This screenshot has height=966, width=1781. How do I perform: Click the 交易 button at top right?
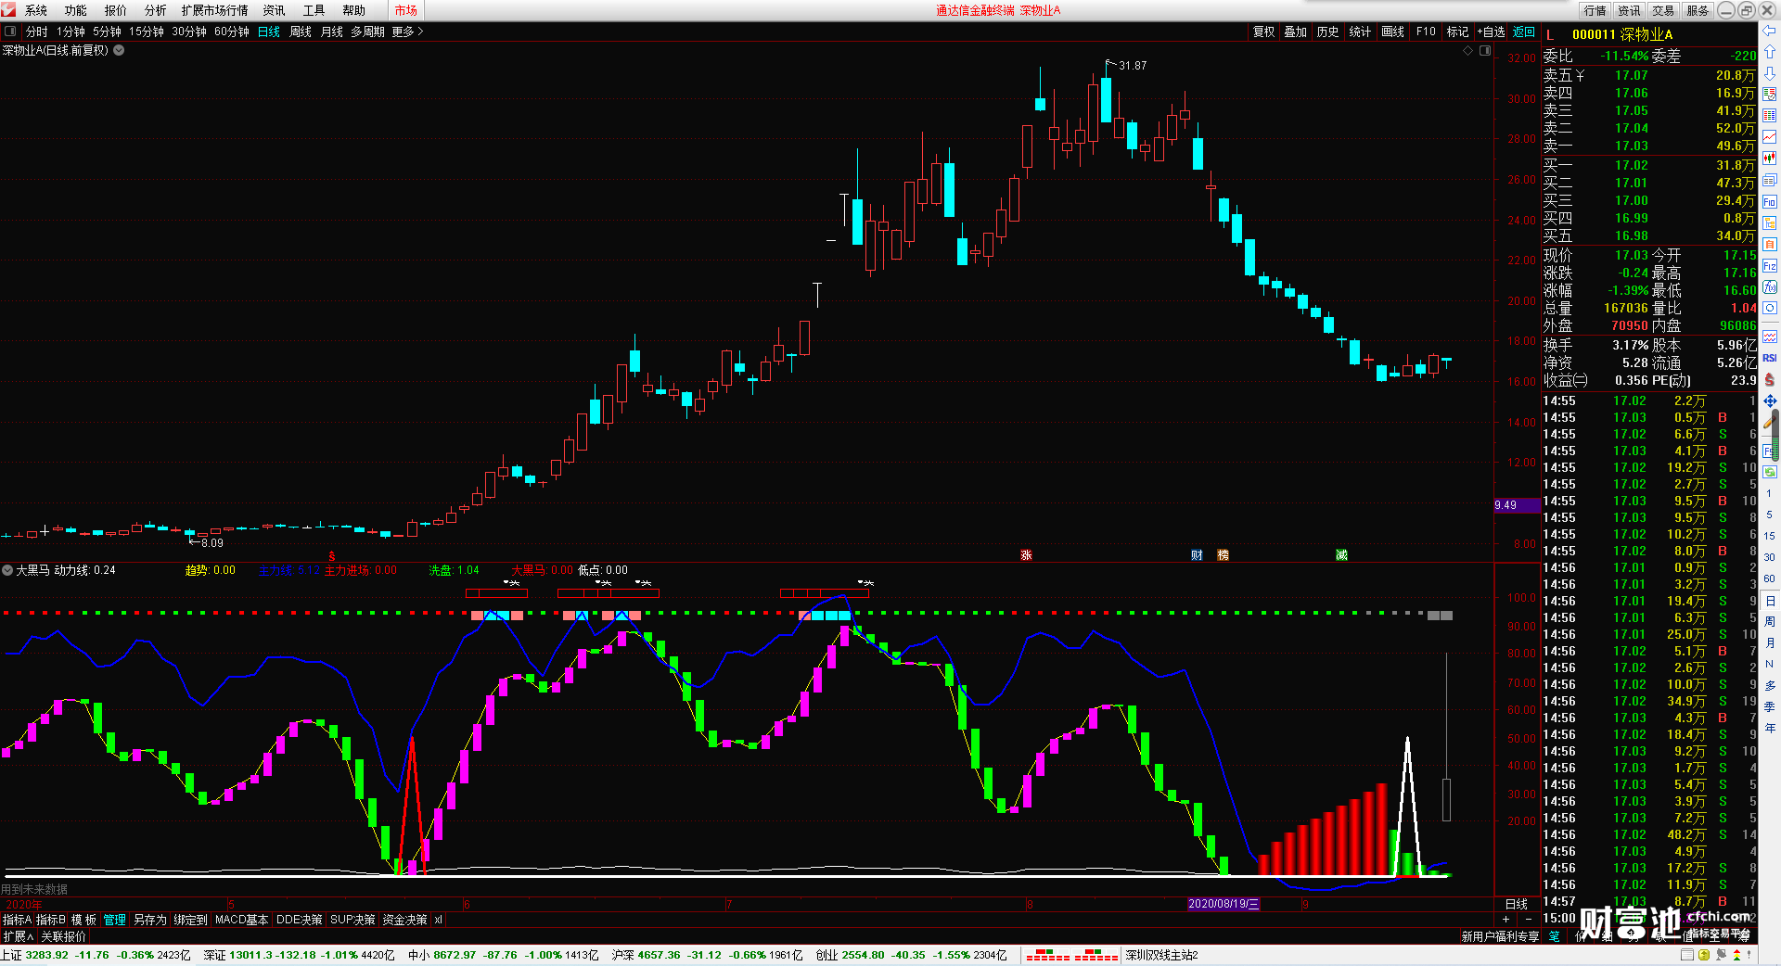(1663, 10)
